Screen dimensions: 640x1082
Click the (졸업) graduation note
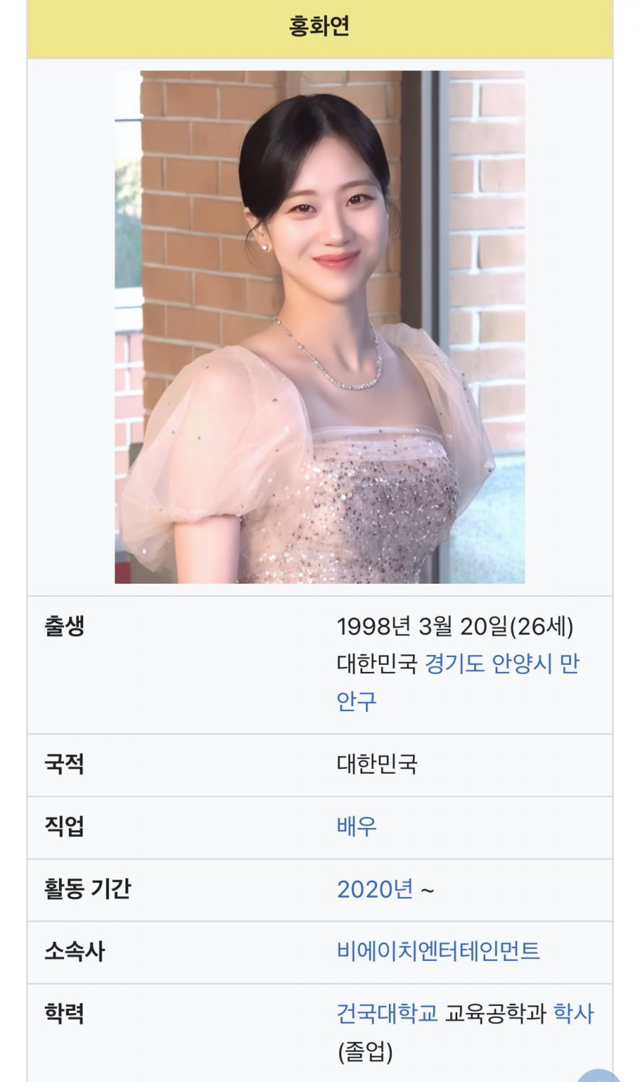click(x=365, y=1051)
